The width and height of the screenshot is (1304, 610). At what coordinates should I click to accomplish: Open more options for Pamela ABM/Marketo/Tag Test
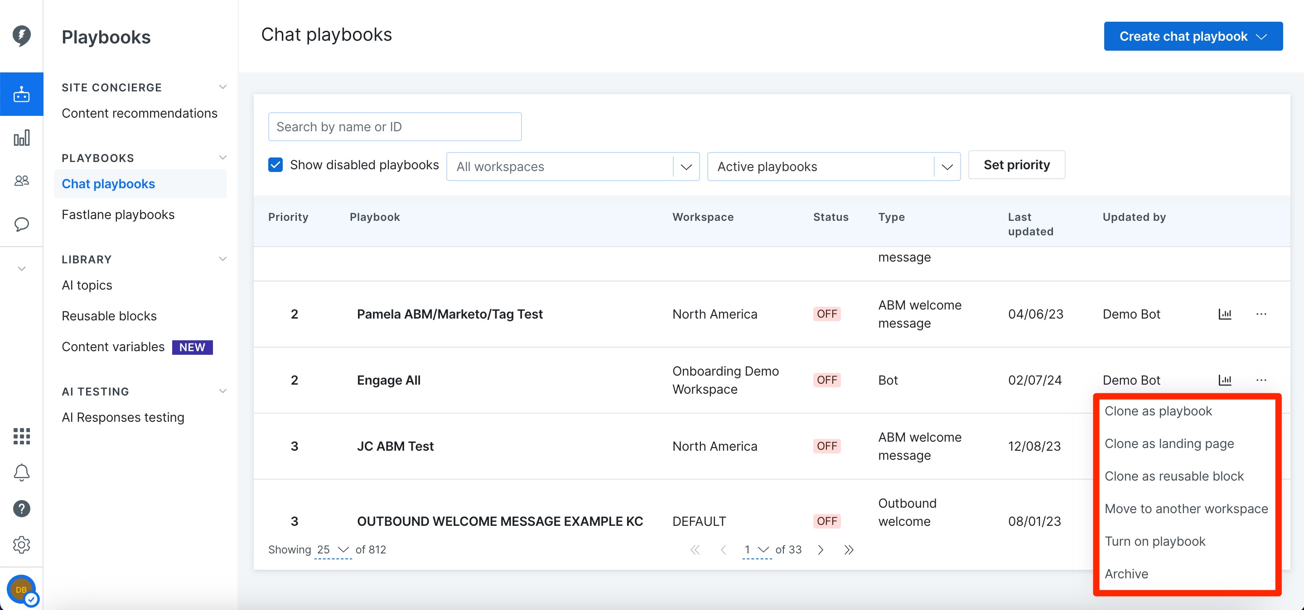coord(1261,314)
